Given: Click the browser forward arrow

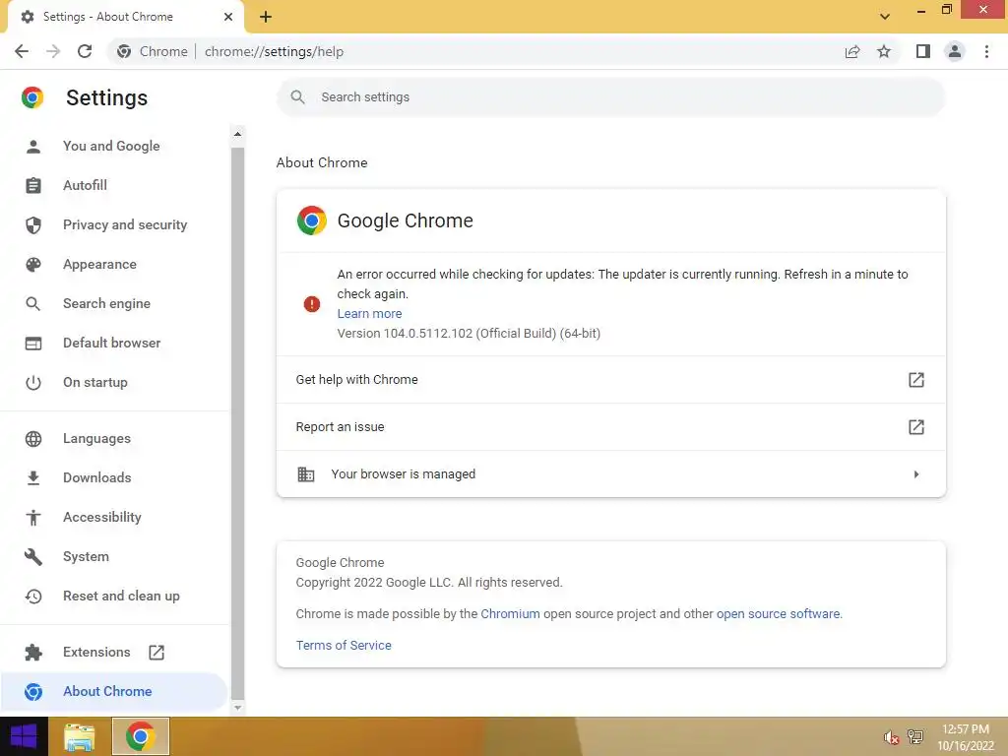Looking at the screenshot, I should (x=53, y=51).
